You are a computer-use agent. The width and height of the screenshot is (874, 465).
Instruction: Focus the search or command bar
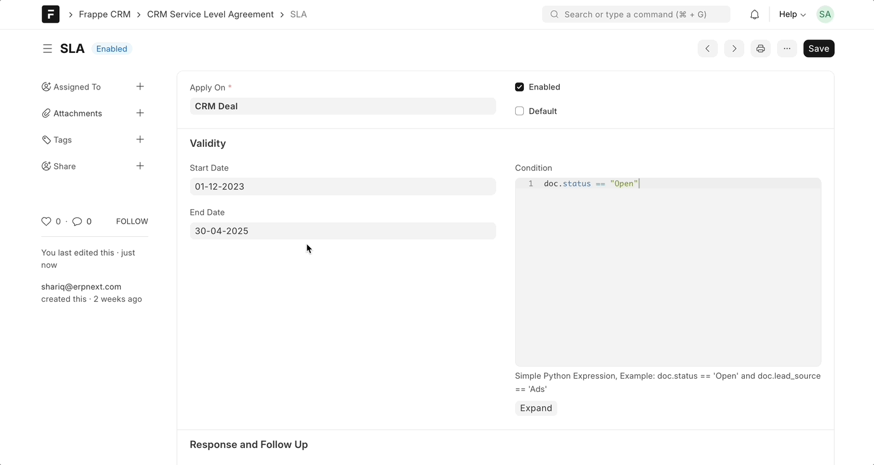(636, 14)
